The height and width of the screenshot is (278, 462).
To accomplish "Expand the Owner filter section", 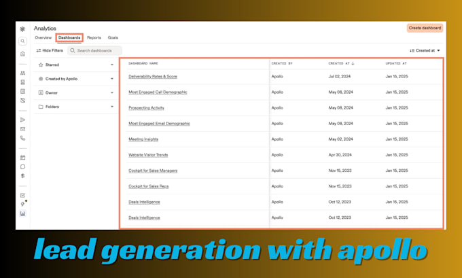I will point(76,92).
